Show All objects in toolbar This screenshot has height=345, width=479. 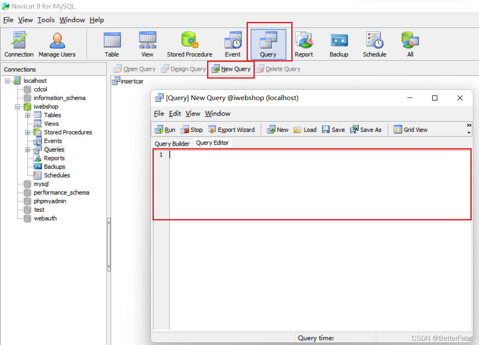pos(410,44)
